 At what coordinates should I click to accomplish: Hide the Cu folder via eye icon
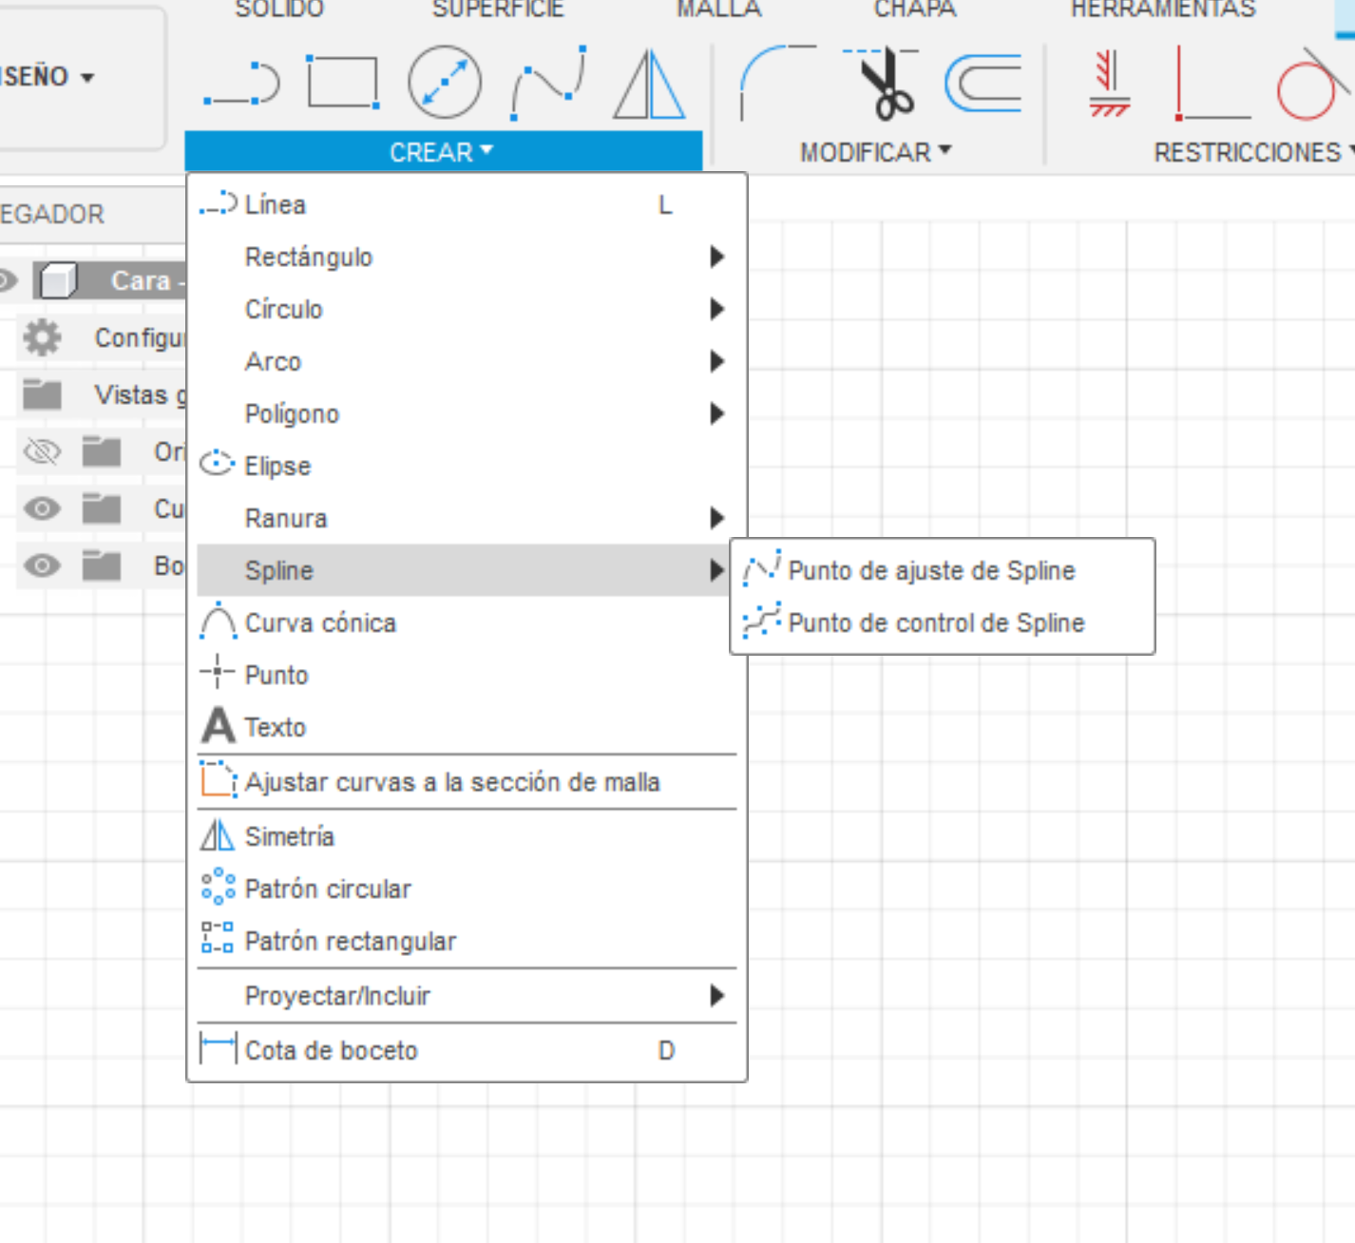[42, 508]
